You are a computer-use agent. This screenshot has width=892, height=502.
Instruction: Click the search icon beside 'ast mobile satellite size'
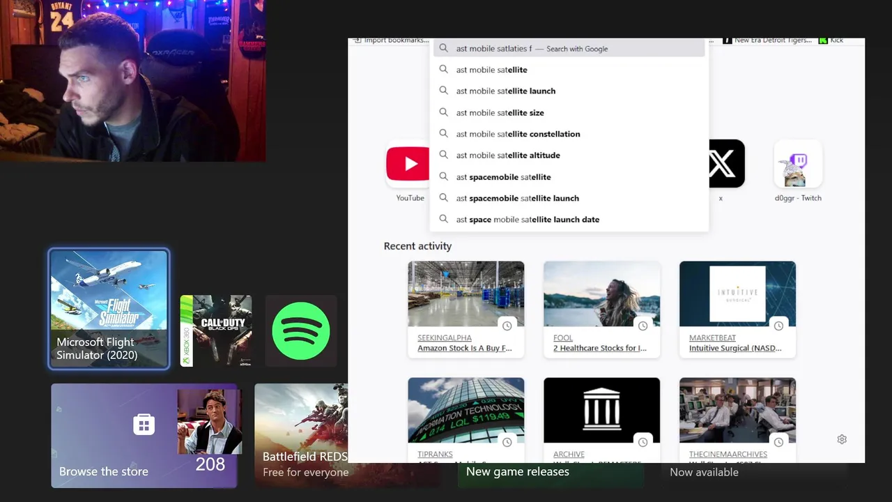coord(443,112)
